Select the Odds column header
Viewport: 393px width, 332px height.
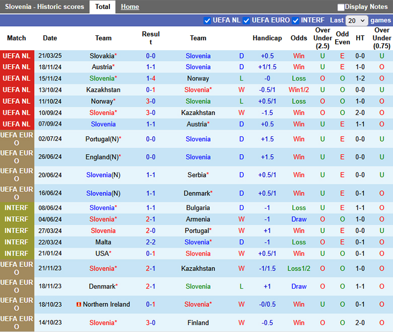click(x=299, y=38)
